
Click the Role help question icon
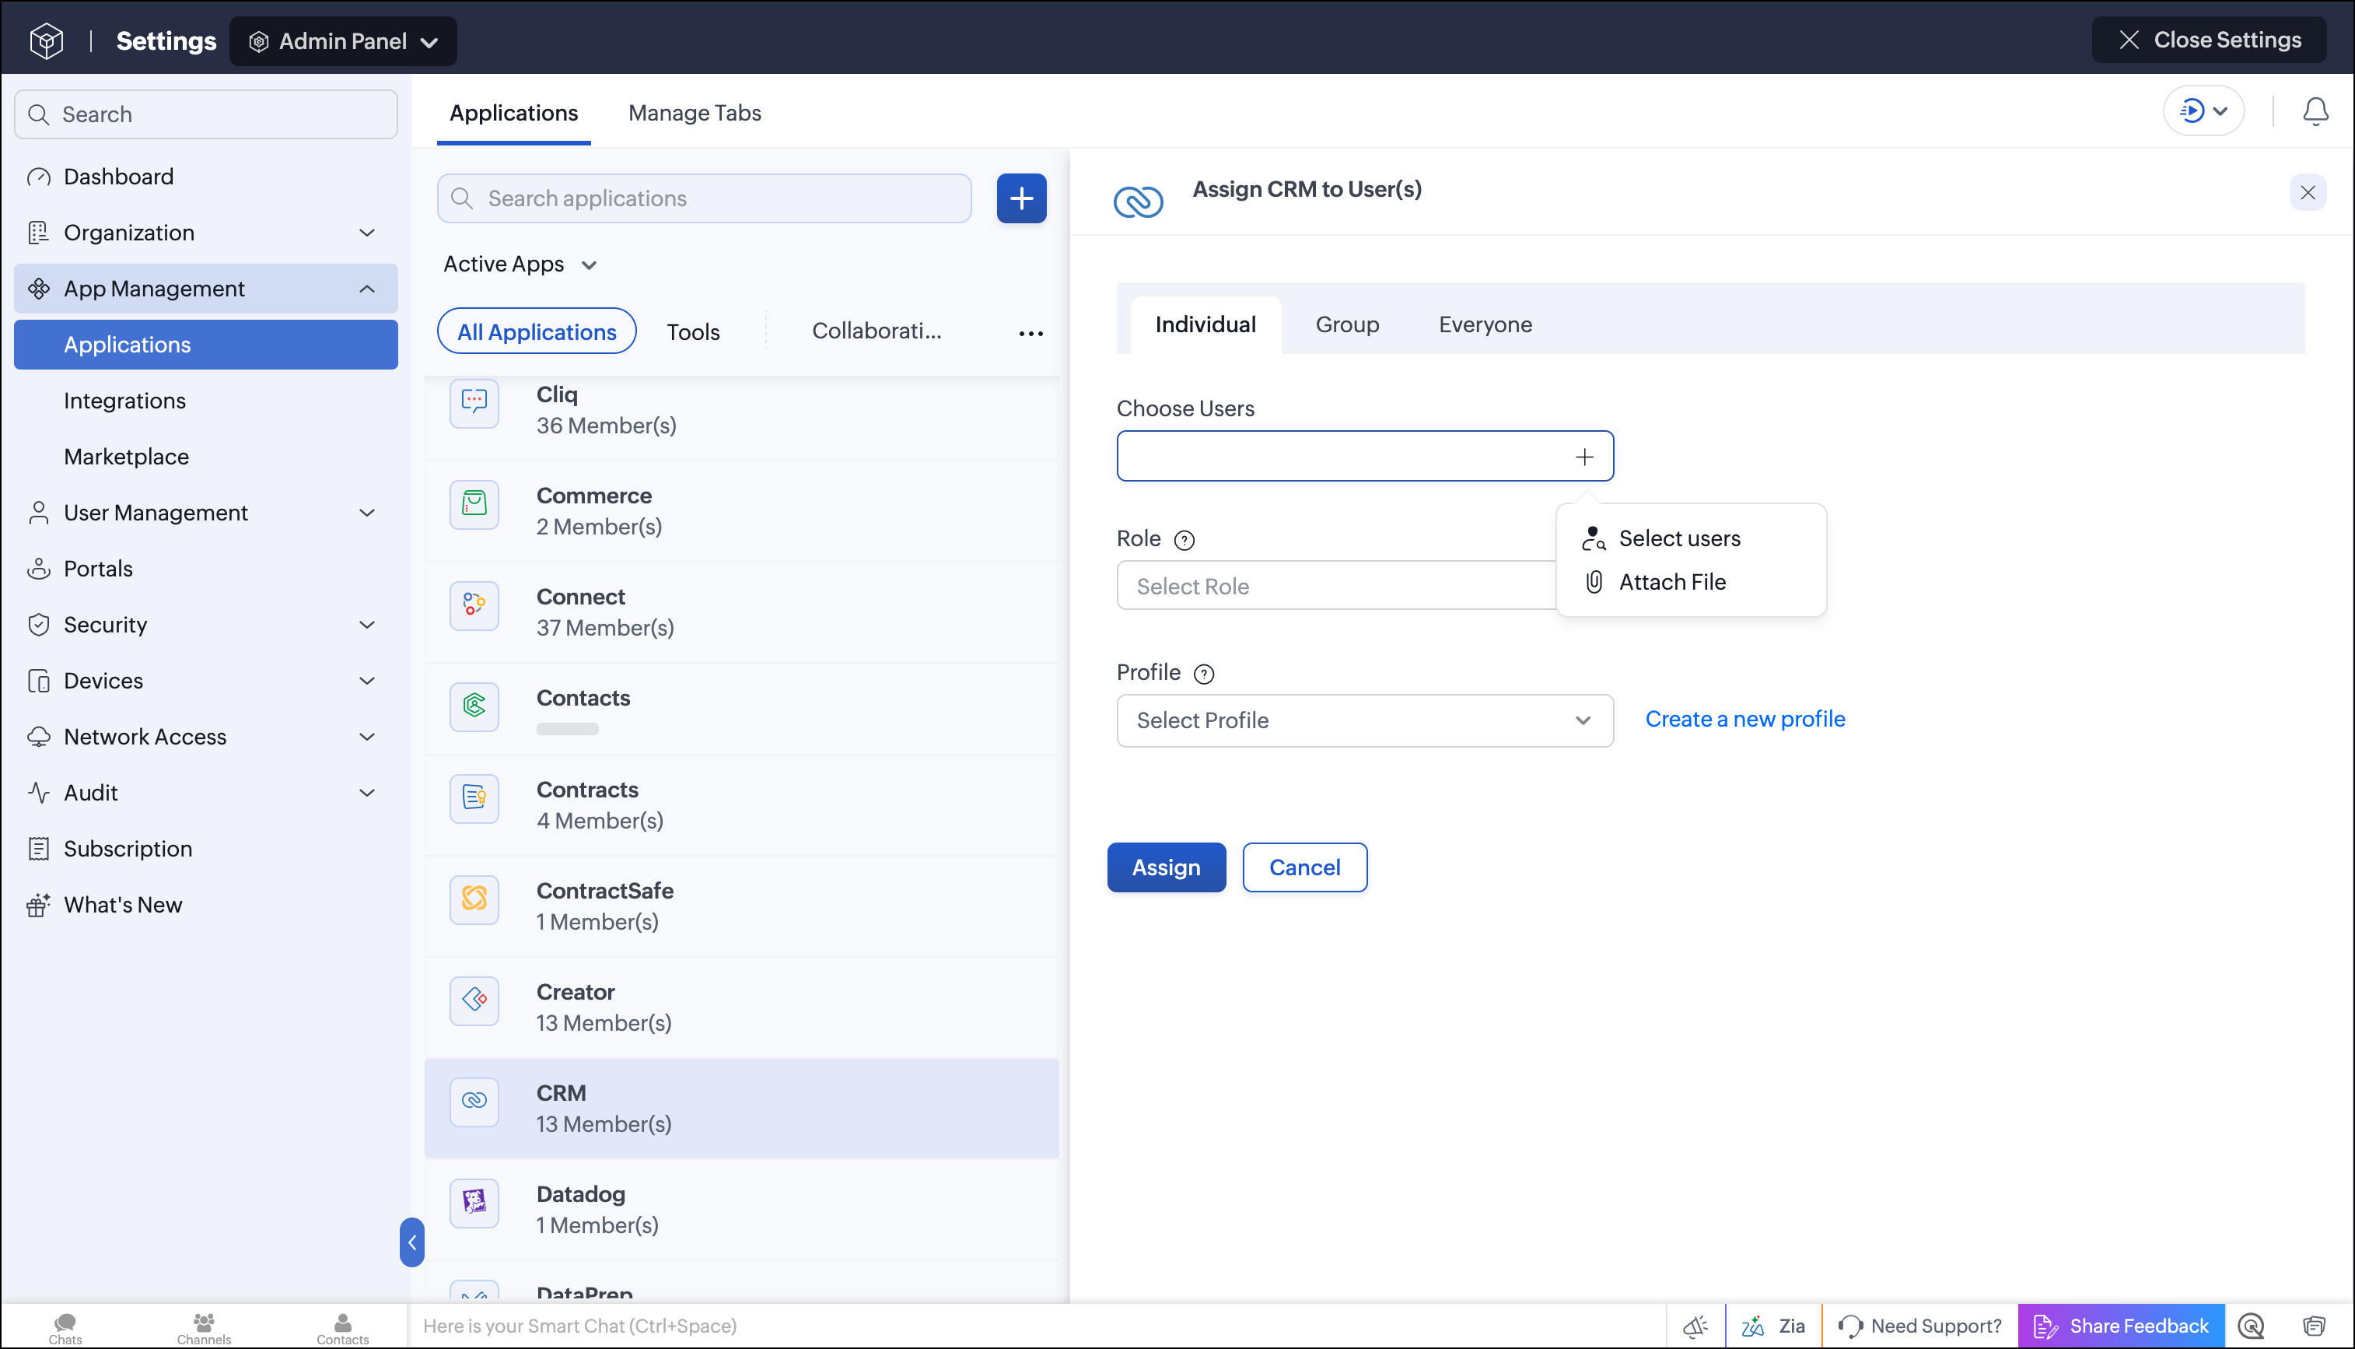[x=1184, y=540]
